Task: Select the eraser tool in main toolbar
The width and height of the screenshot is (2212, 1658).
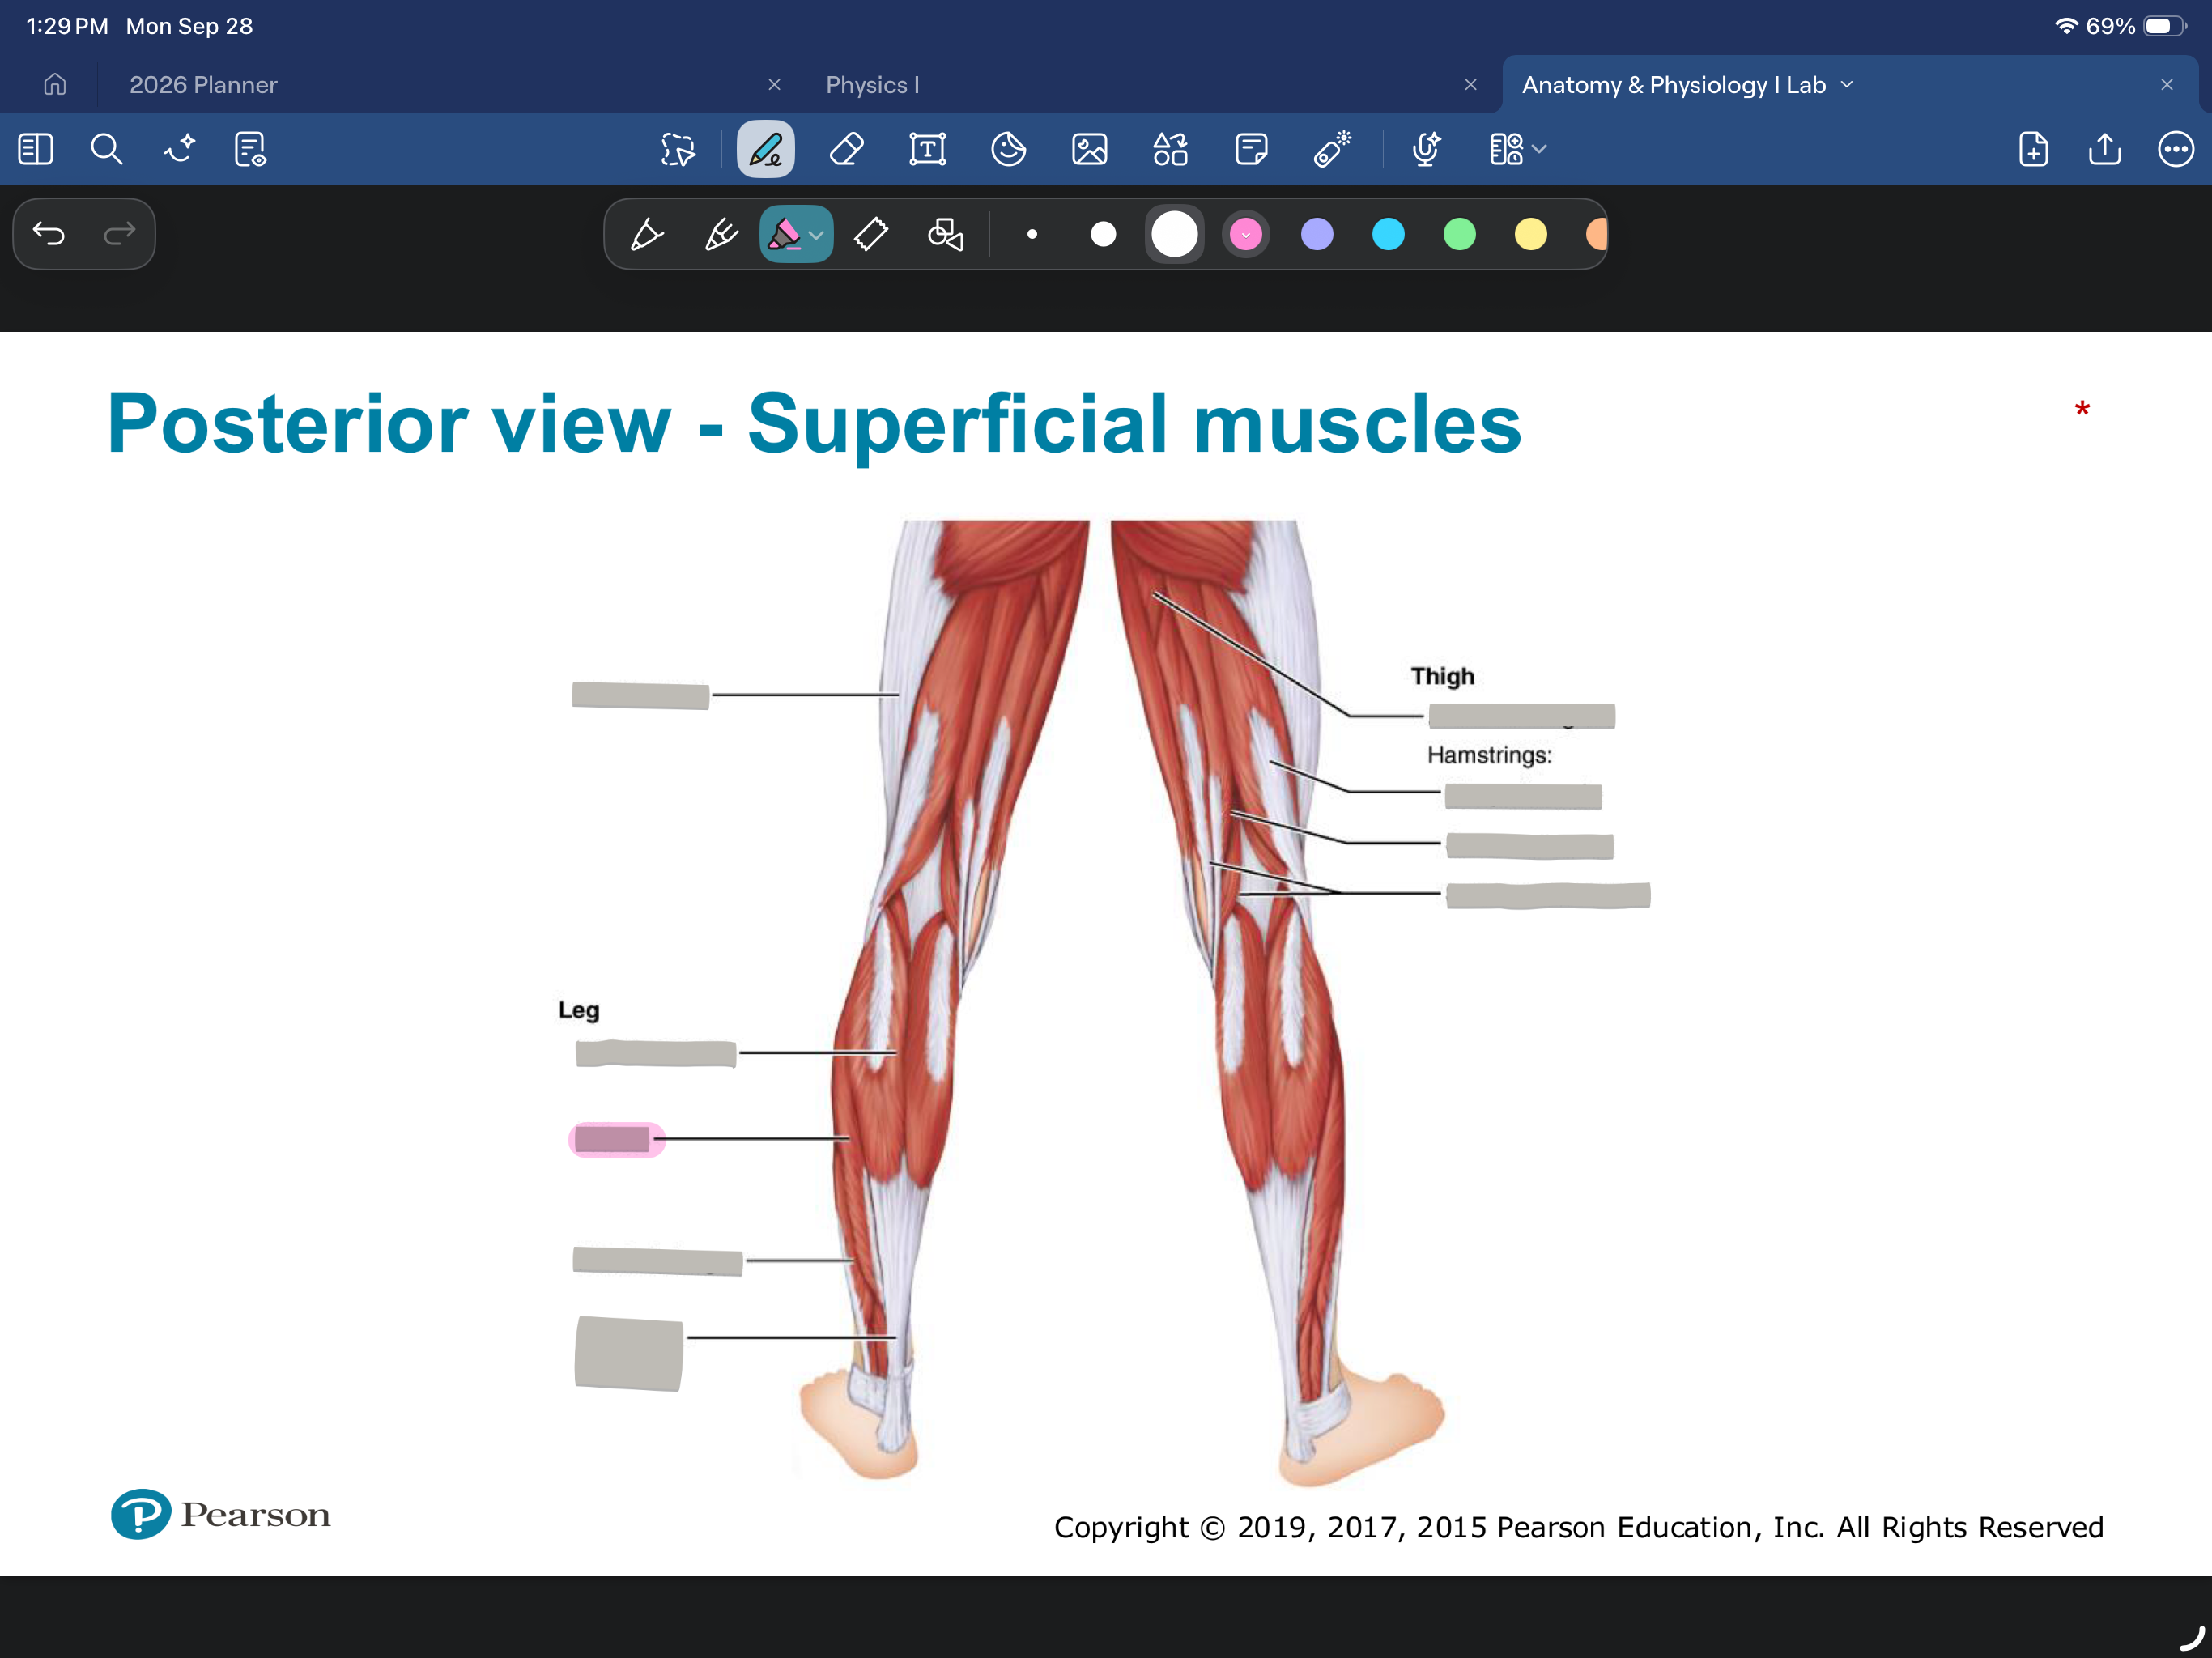Action: (846, 150)
